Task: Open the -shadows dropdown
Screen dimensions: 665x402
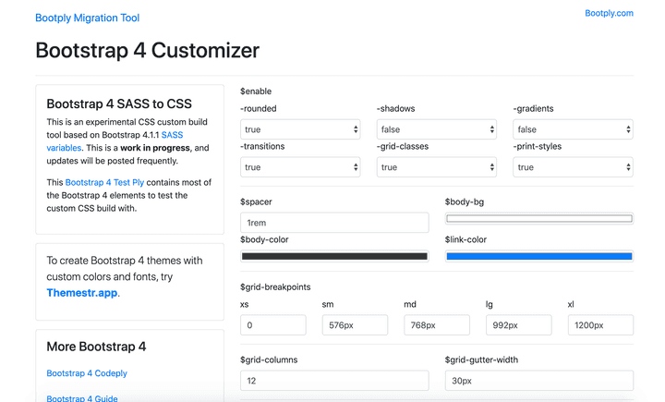Action: tap(436, 129)
